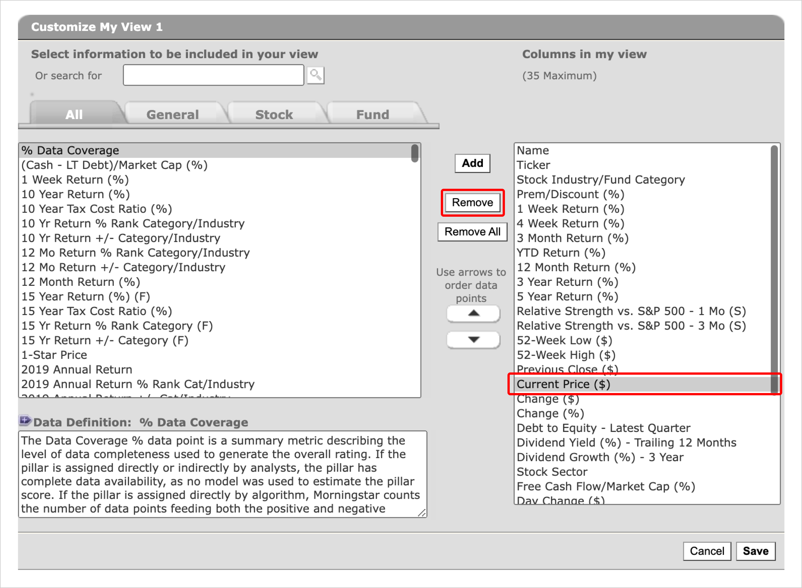Select '4 Week Return (%)' column
This screenshot has width=802, height=588.
point(643,223)
